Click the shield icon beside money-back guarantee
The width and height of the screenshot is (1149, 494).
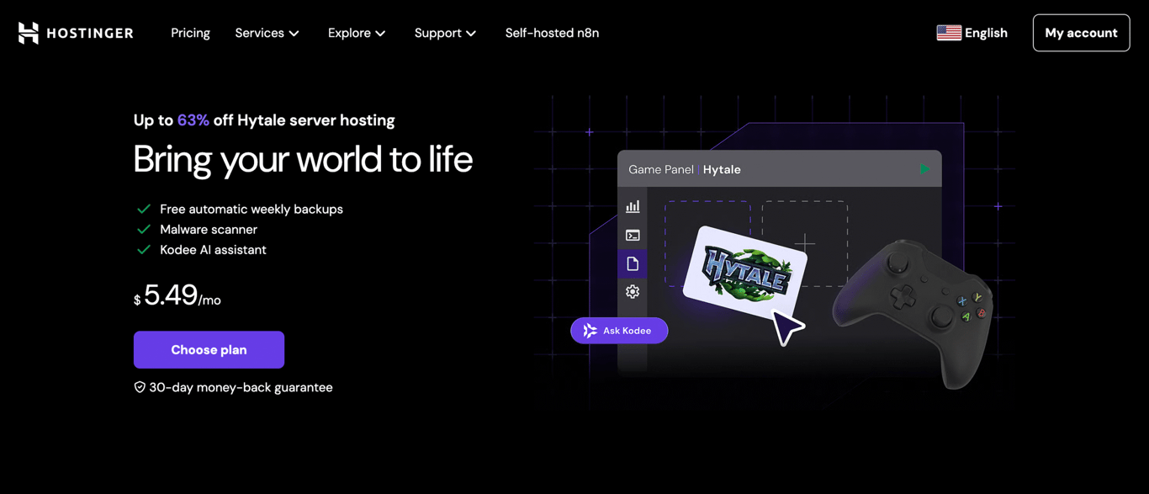click(x=140, y=387)
